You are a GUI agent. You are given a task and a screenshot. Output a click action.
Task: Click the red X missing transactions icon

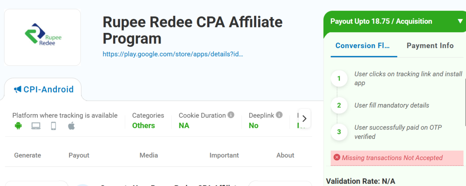click(x=337, y=157)
